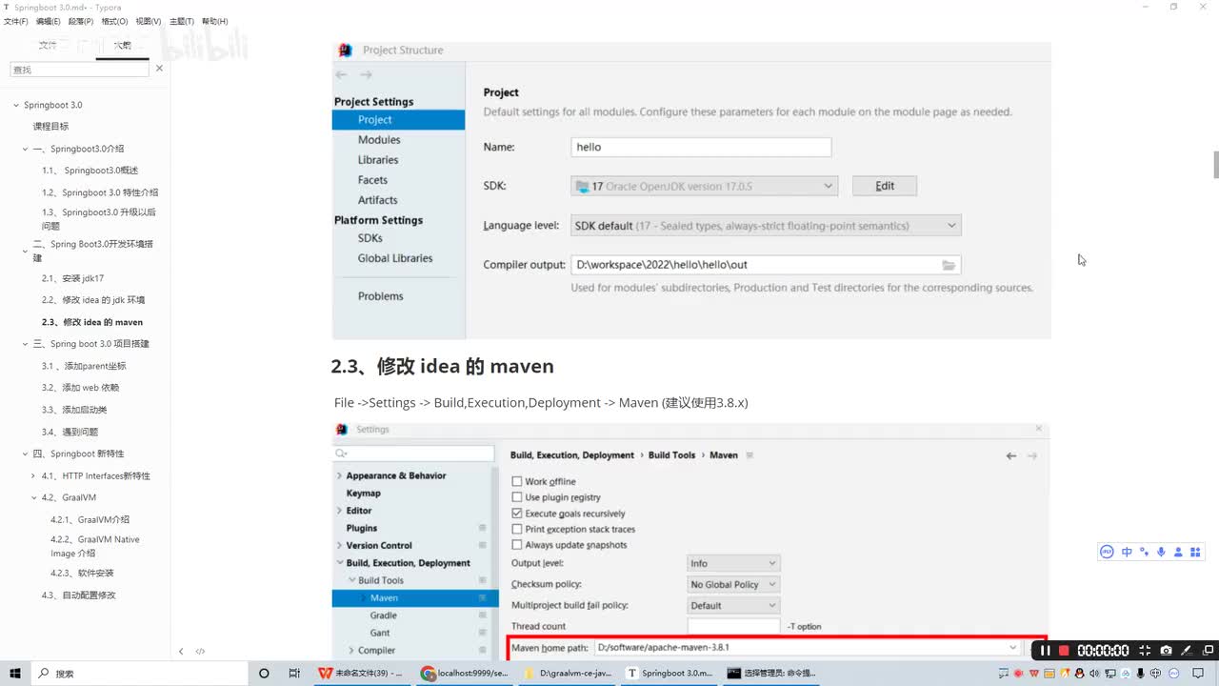Viewport: 1219px width, 686px height.
Task: Open the 视图(V) menu
Action: click(148, 21)
